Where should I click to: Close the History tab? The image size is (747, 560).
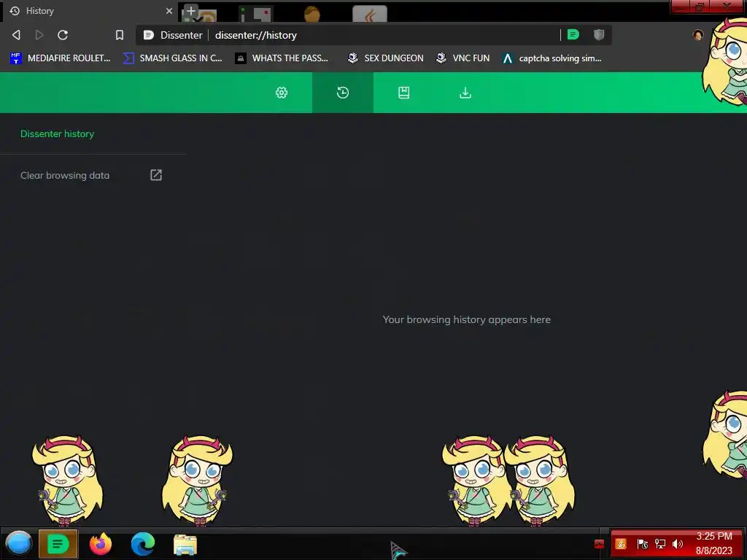tap(169, 10)
